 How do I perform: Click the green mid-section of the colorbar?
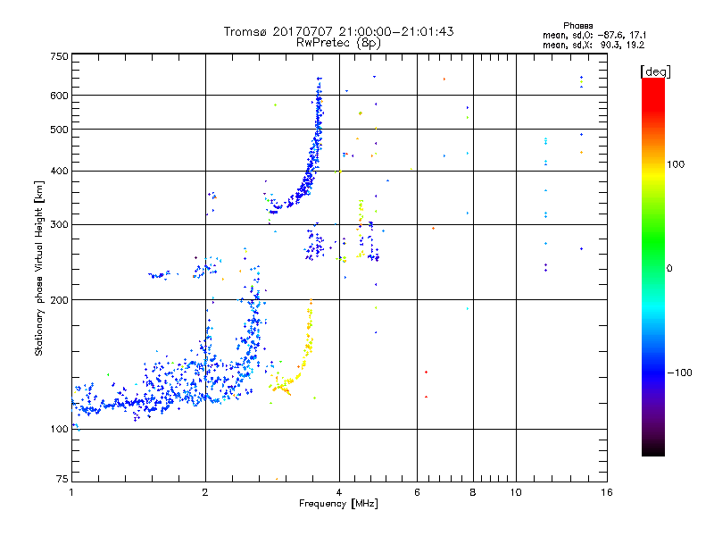pos(653,241)
